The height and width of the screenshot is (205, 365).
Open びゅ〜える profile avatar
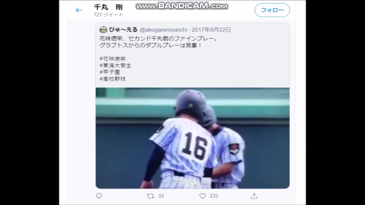click(x=103, y=30)
